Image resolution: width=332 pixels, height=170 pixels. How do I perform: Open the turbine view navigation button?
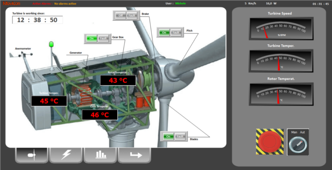click(x=32, y=155)
